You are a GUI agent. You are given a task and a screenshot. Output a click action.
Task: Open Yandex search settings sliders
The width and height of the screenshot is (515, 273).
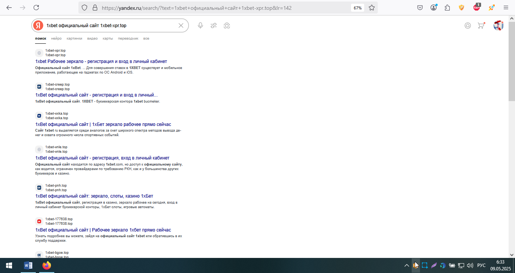[x=213, y=25]
